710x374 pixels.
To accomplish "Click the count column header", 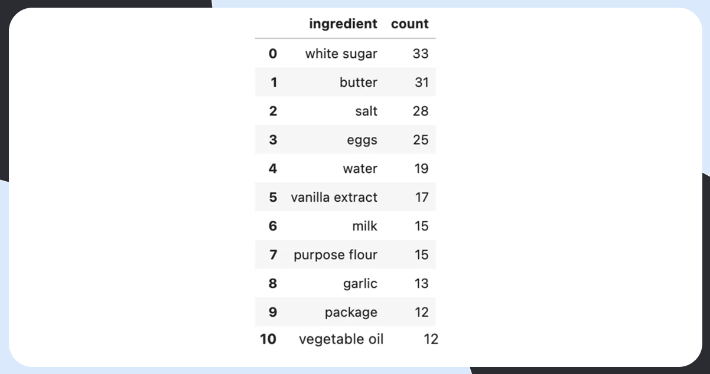I will 410,24.
